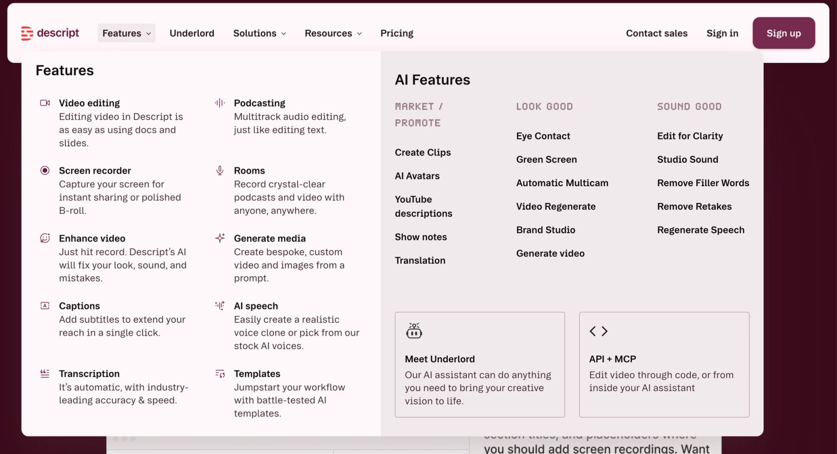This screenshot has height=454, width=837.
Task: Click the Underlord robot icon
Action: [x=414, y=331]
